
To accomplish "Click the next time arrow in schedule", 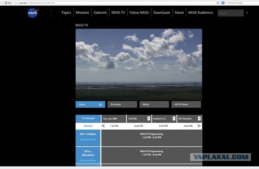I will [x=199, y=126].
